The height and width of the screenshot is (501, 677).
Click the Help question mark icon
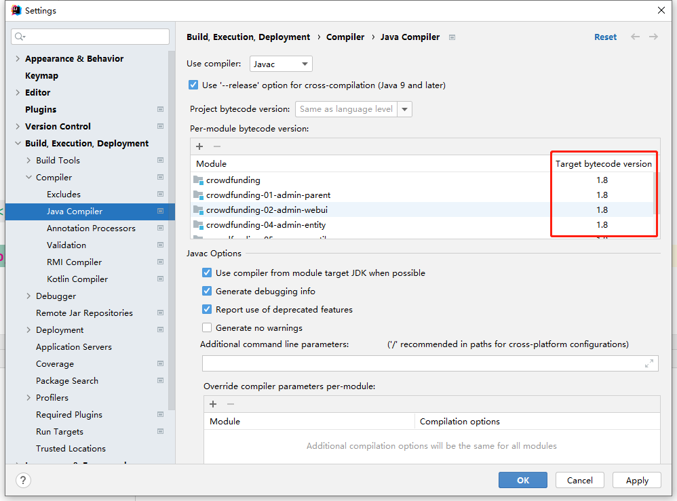click(x=23, y=480)
